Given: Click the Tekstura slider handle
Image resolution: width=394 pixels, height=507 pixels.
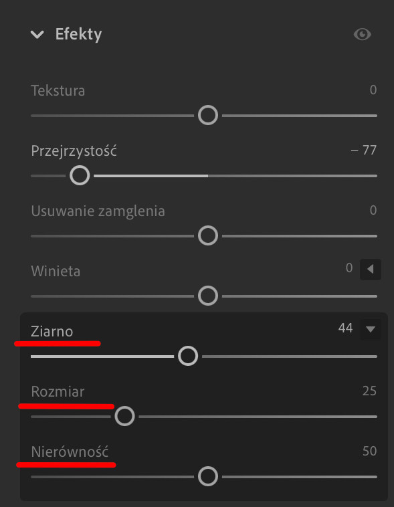Looking at the screenshot, I should [207, 116].
